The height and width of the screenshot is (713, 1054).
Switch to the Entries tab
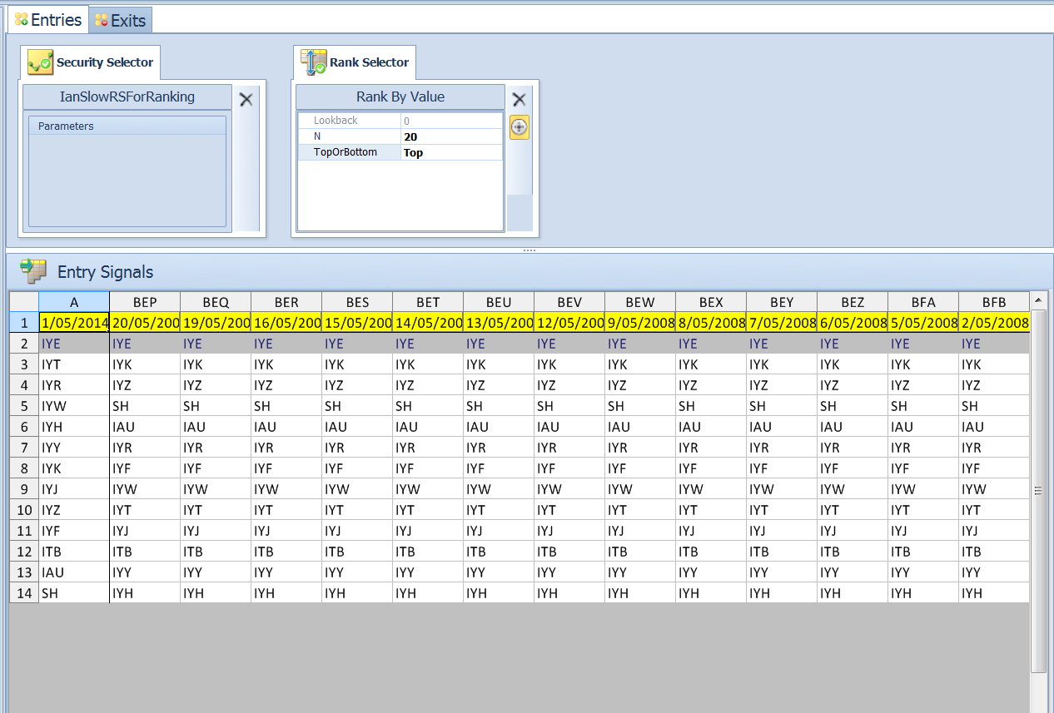tap(48, 20)
